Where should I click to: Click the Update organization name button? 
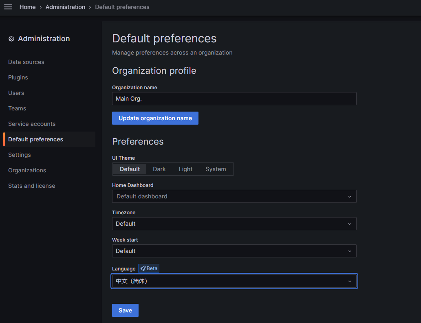click(155, 118)
